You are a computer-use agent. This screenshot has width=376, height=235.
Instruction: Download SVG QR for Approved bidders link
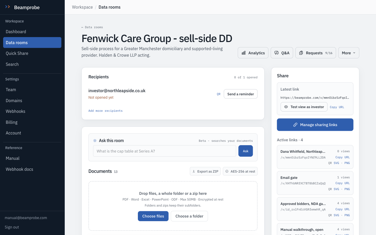pos(336,215)
